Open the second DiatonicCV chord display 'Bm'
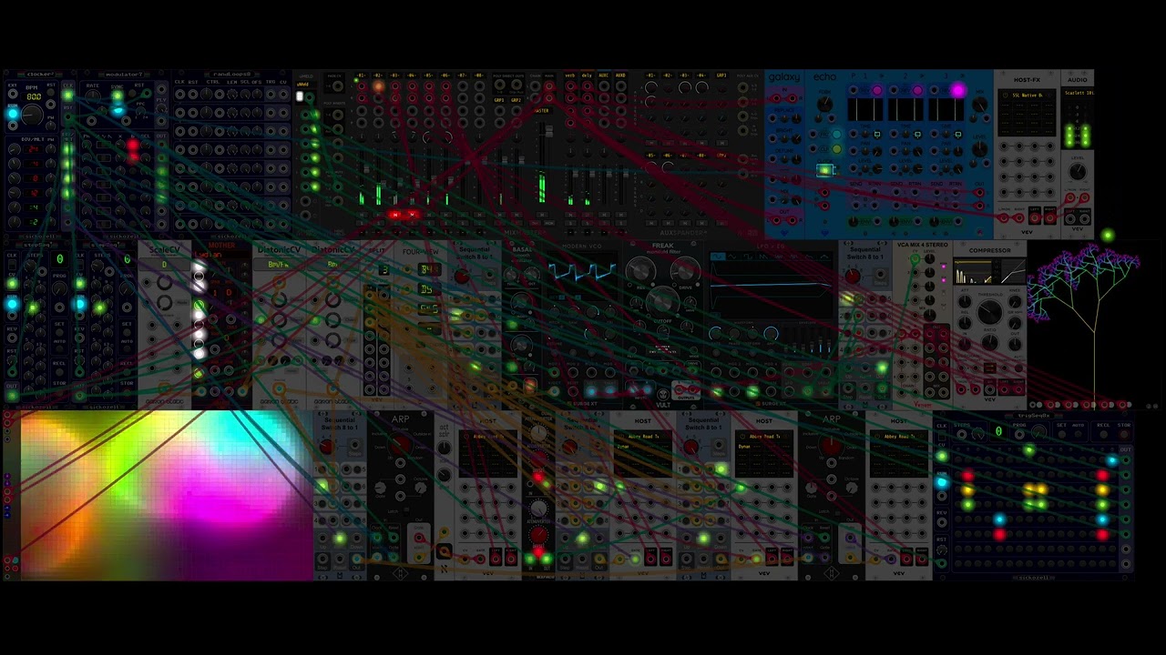This screenshot has height=655, width=1166. (x=333, y=265)
